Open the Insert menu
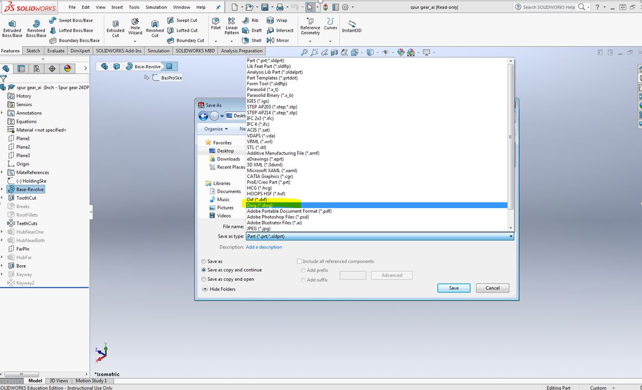Screen dimensions: 642x390 pyautogui.click(x=117, y=7)
